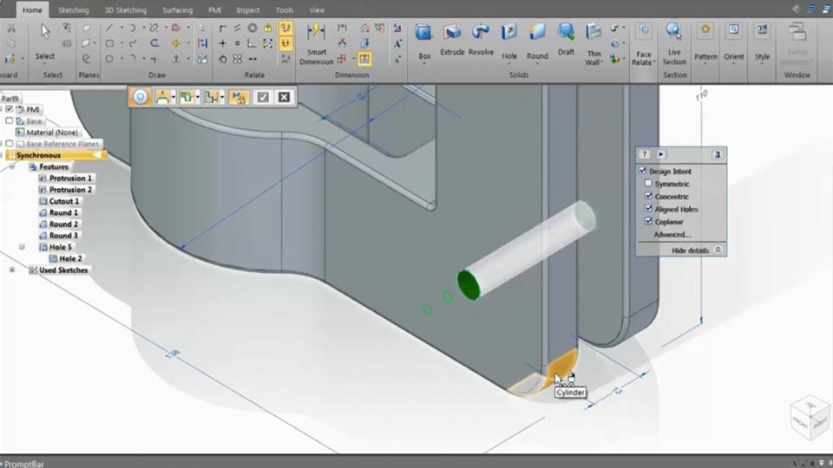Expand the Used Sketches tree node
The height and width of the screenshot is (468, 833).
coord(12,270)
